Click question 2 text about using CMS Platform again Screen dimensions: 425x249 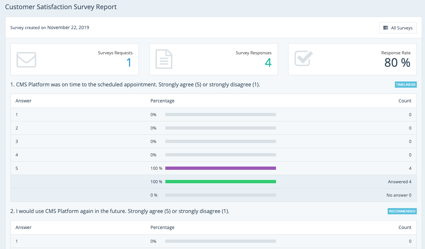[120, 211]
